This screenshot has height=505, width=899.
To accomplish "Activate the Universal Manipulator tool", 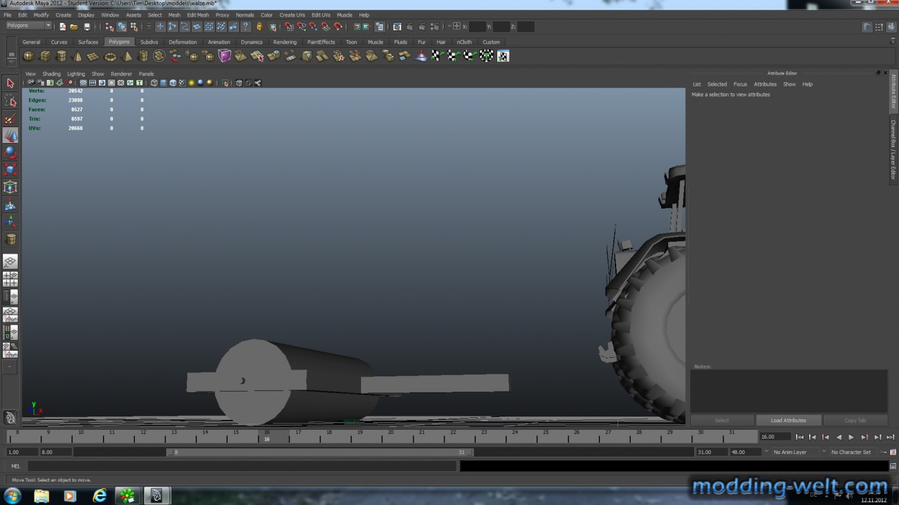I will click(x=10, y=187).
